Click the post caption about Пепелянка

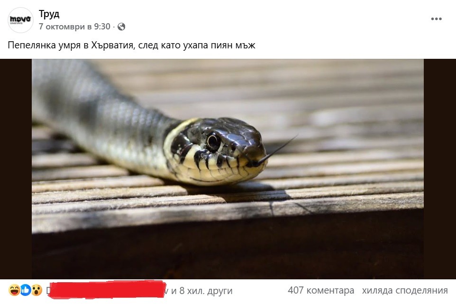pyautogui.click(x=131, y=46)
